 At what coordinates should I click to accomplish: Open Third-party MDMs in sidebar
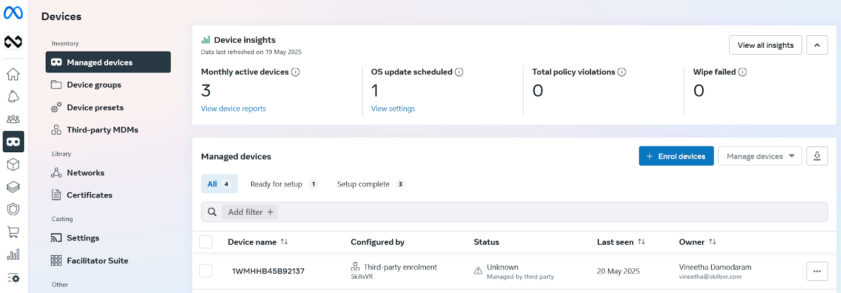tap(108, 130)
